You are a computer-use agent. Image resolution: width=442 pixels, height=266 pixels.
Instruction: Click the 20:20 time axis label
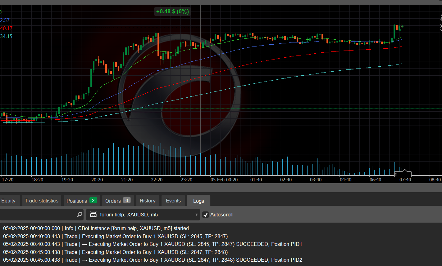(97, 180)
